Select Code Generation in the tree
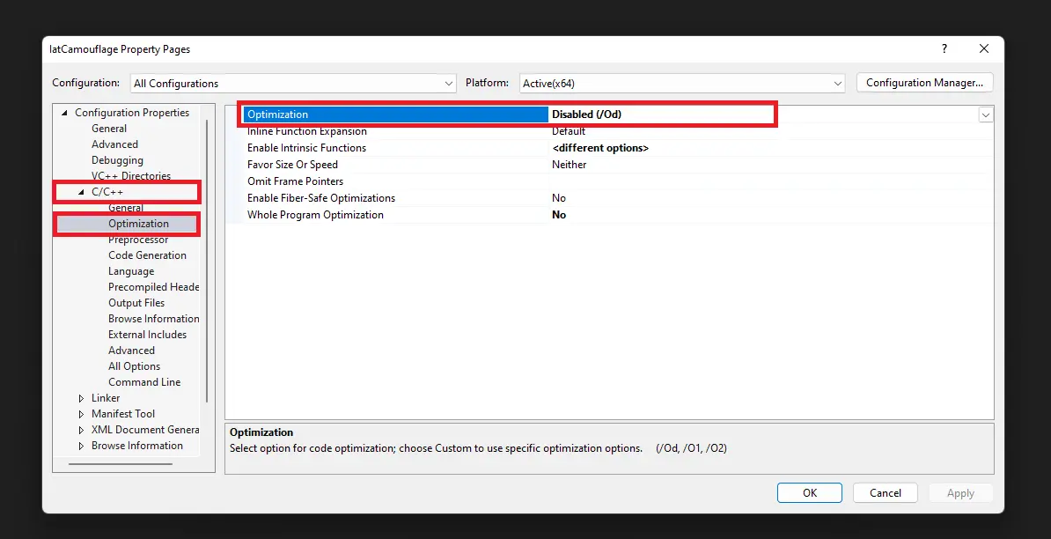This screenshot has width=1051, height=539. point(147,255)
